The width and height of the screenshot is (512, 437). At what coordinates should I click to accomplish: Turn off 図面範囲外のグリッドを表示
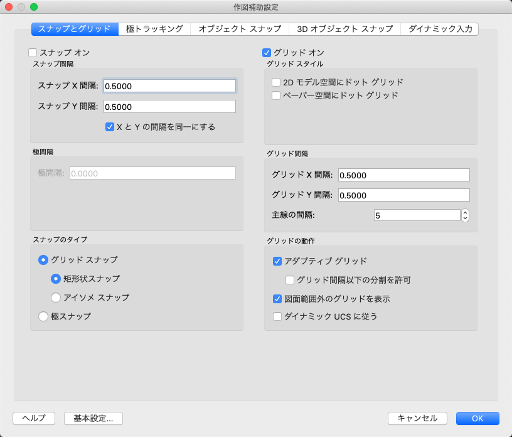tap(277, 299)
